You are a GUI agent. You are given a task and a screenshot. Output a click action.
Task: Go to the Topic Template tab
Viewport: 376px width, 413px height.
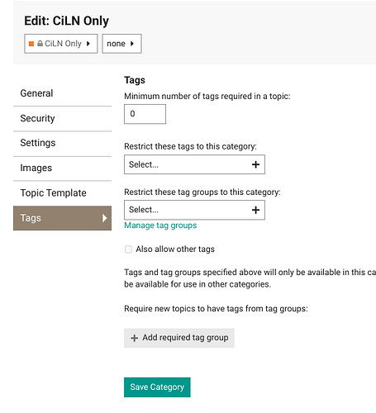62,193
